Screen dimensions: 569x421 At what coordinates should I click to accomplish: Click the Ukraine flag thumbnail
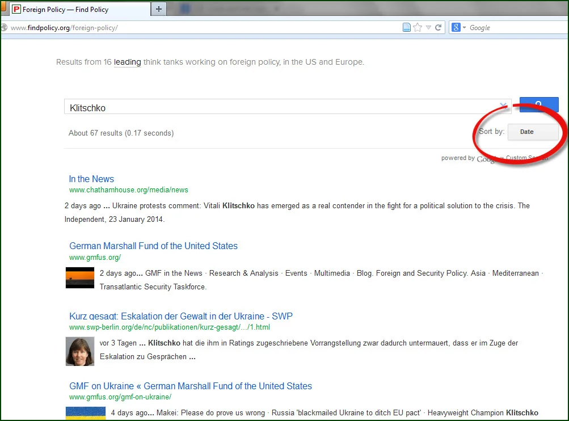pos(86,414)
